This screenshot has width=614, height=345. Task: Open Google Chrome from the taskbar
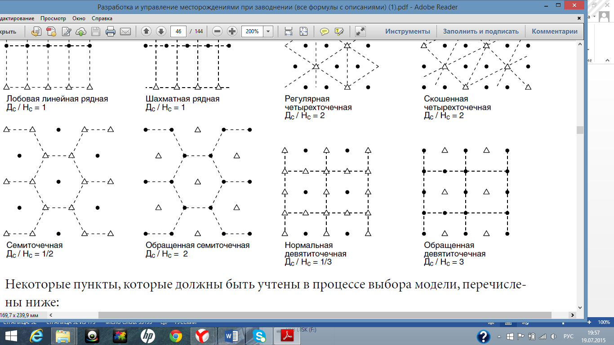tap(176, 336)
